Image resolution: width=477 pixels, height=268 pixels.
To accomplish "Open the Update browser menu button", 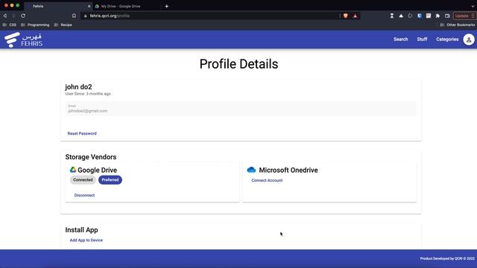I will [464, 16].
